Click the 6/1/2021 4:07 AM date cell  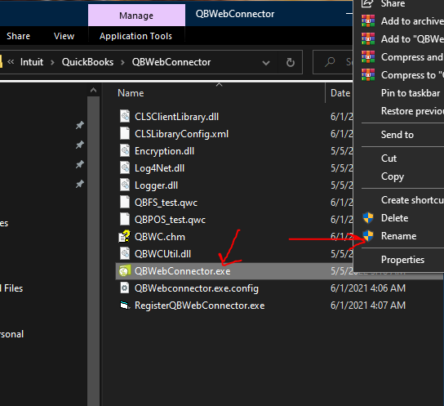(368, 306)
